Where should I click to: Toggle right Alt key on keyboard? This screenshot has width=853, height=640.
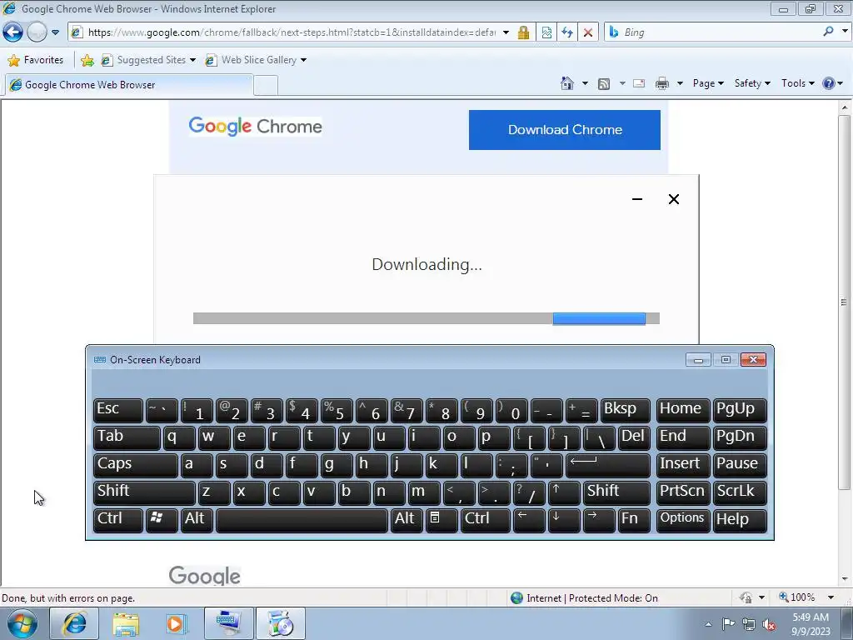tap(407, 520)
